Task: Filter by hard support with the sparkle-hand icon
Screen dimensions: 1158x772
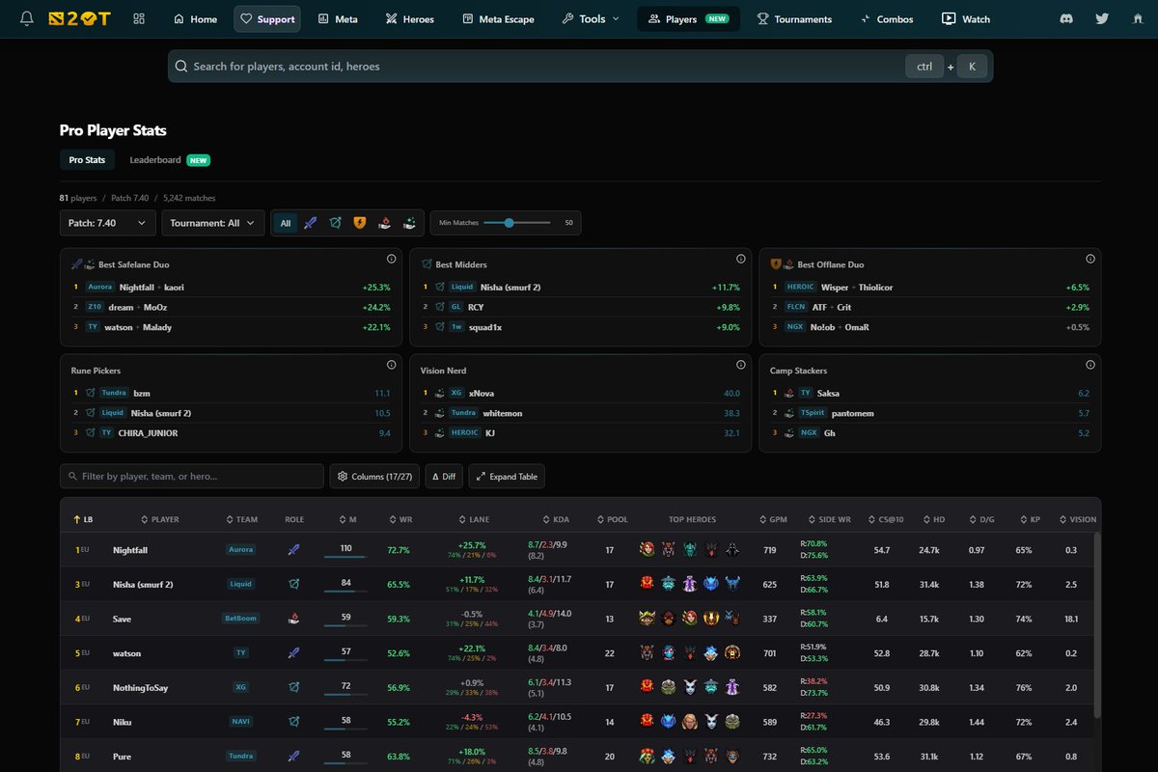Action: (x=409, y=223)
